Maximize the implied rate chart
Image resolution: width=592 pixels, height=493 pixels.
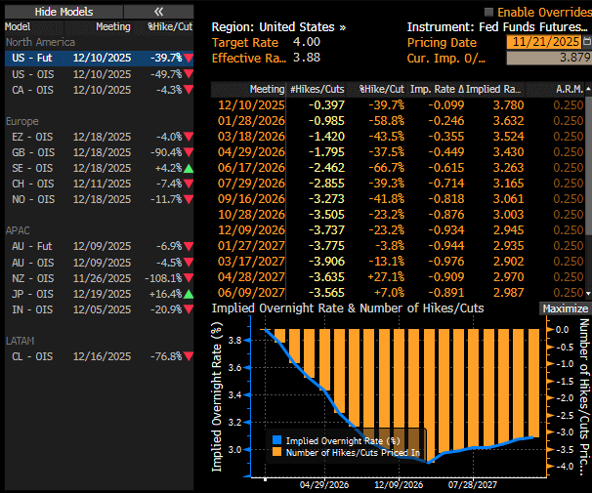coord(565,308)
